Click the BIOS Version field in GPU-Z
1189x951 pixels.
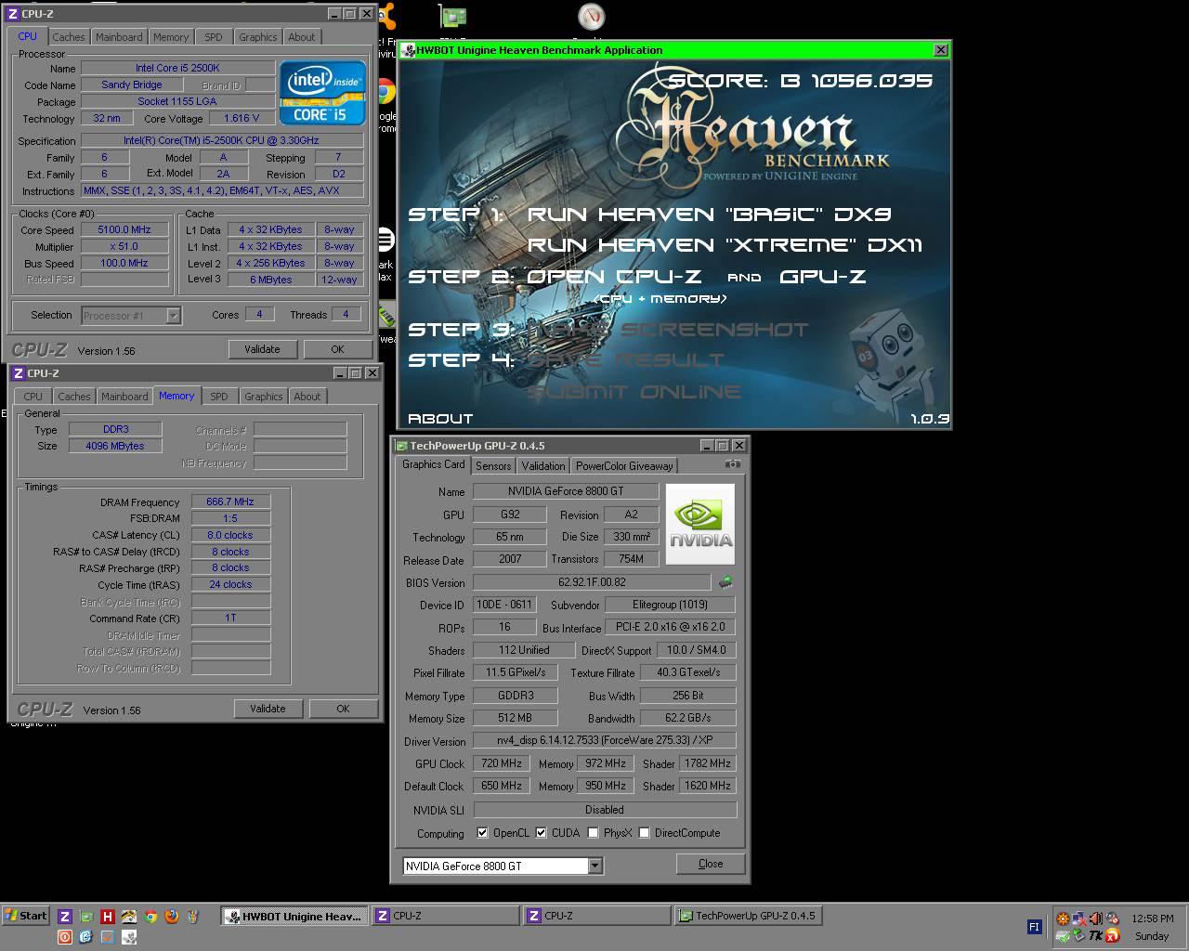pos(592,582)
